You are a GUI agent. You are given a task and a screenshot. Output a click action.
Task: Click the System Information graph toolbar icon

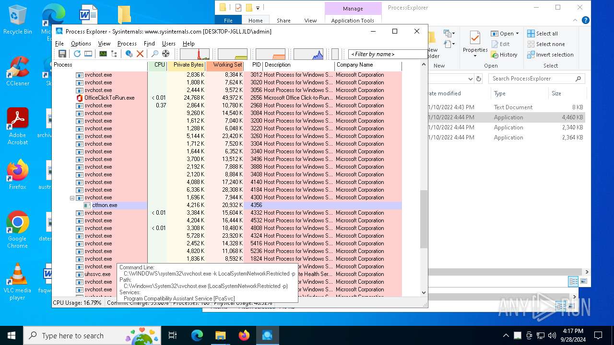click(x=103, y=54)
